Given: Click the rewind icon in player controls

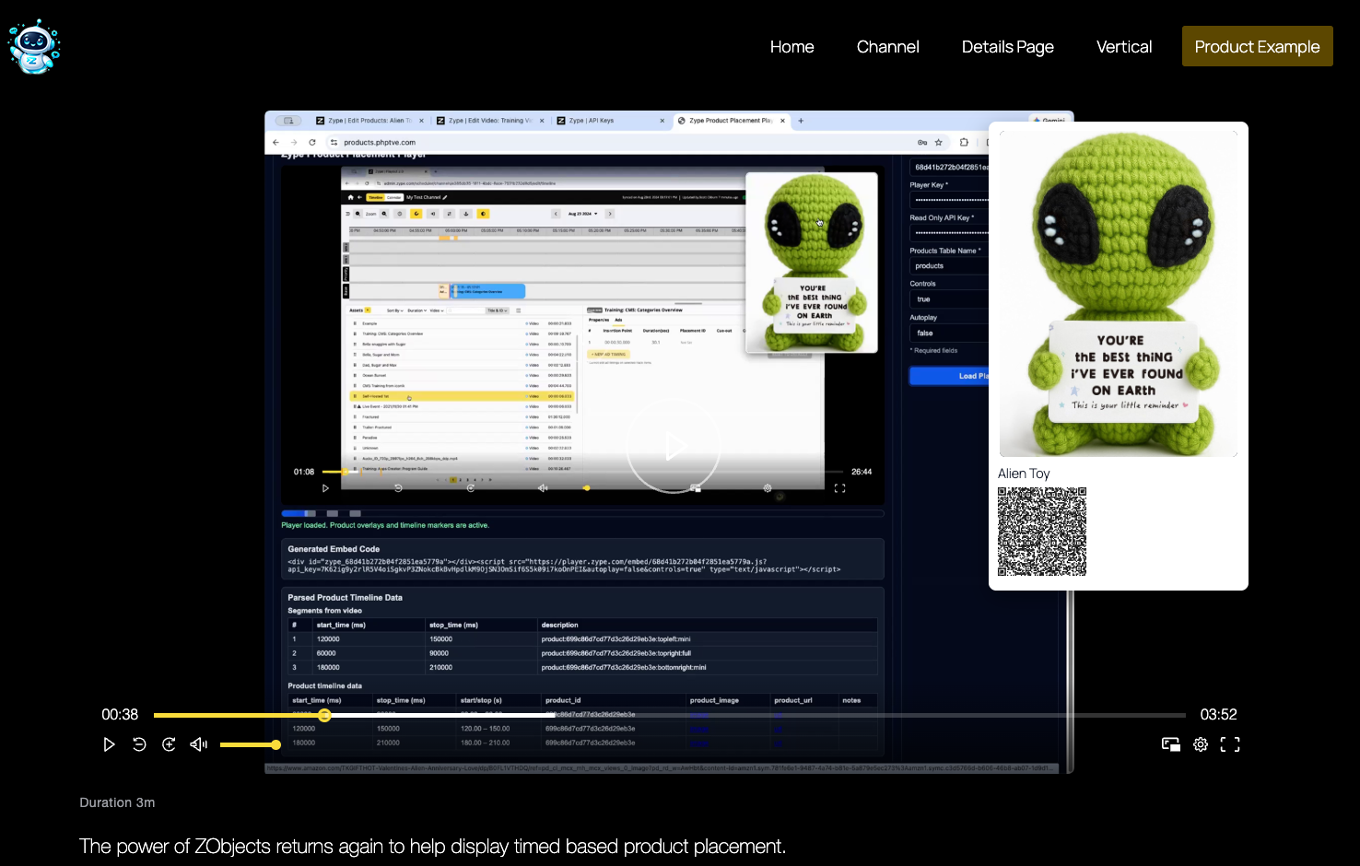Looking at the screenshot, I should [139, 744].
